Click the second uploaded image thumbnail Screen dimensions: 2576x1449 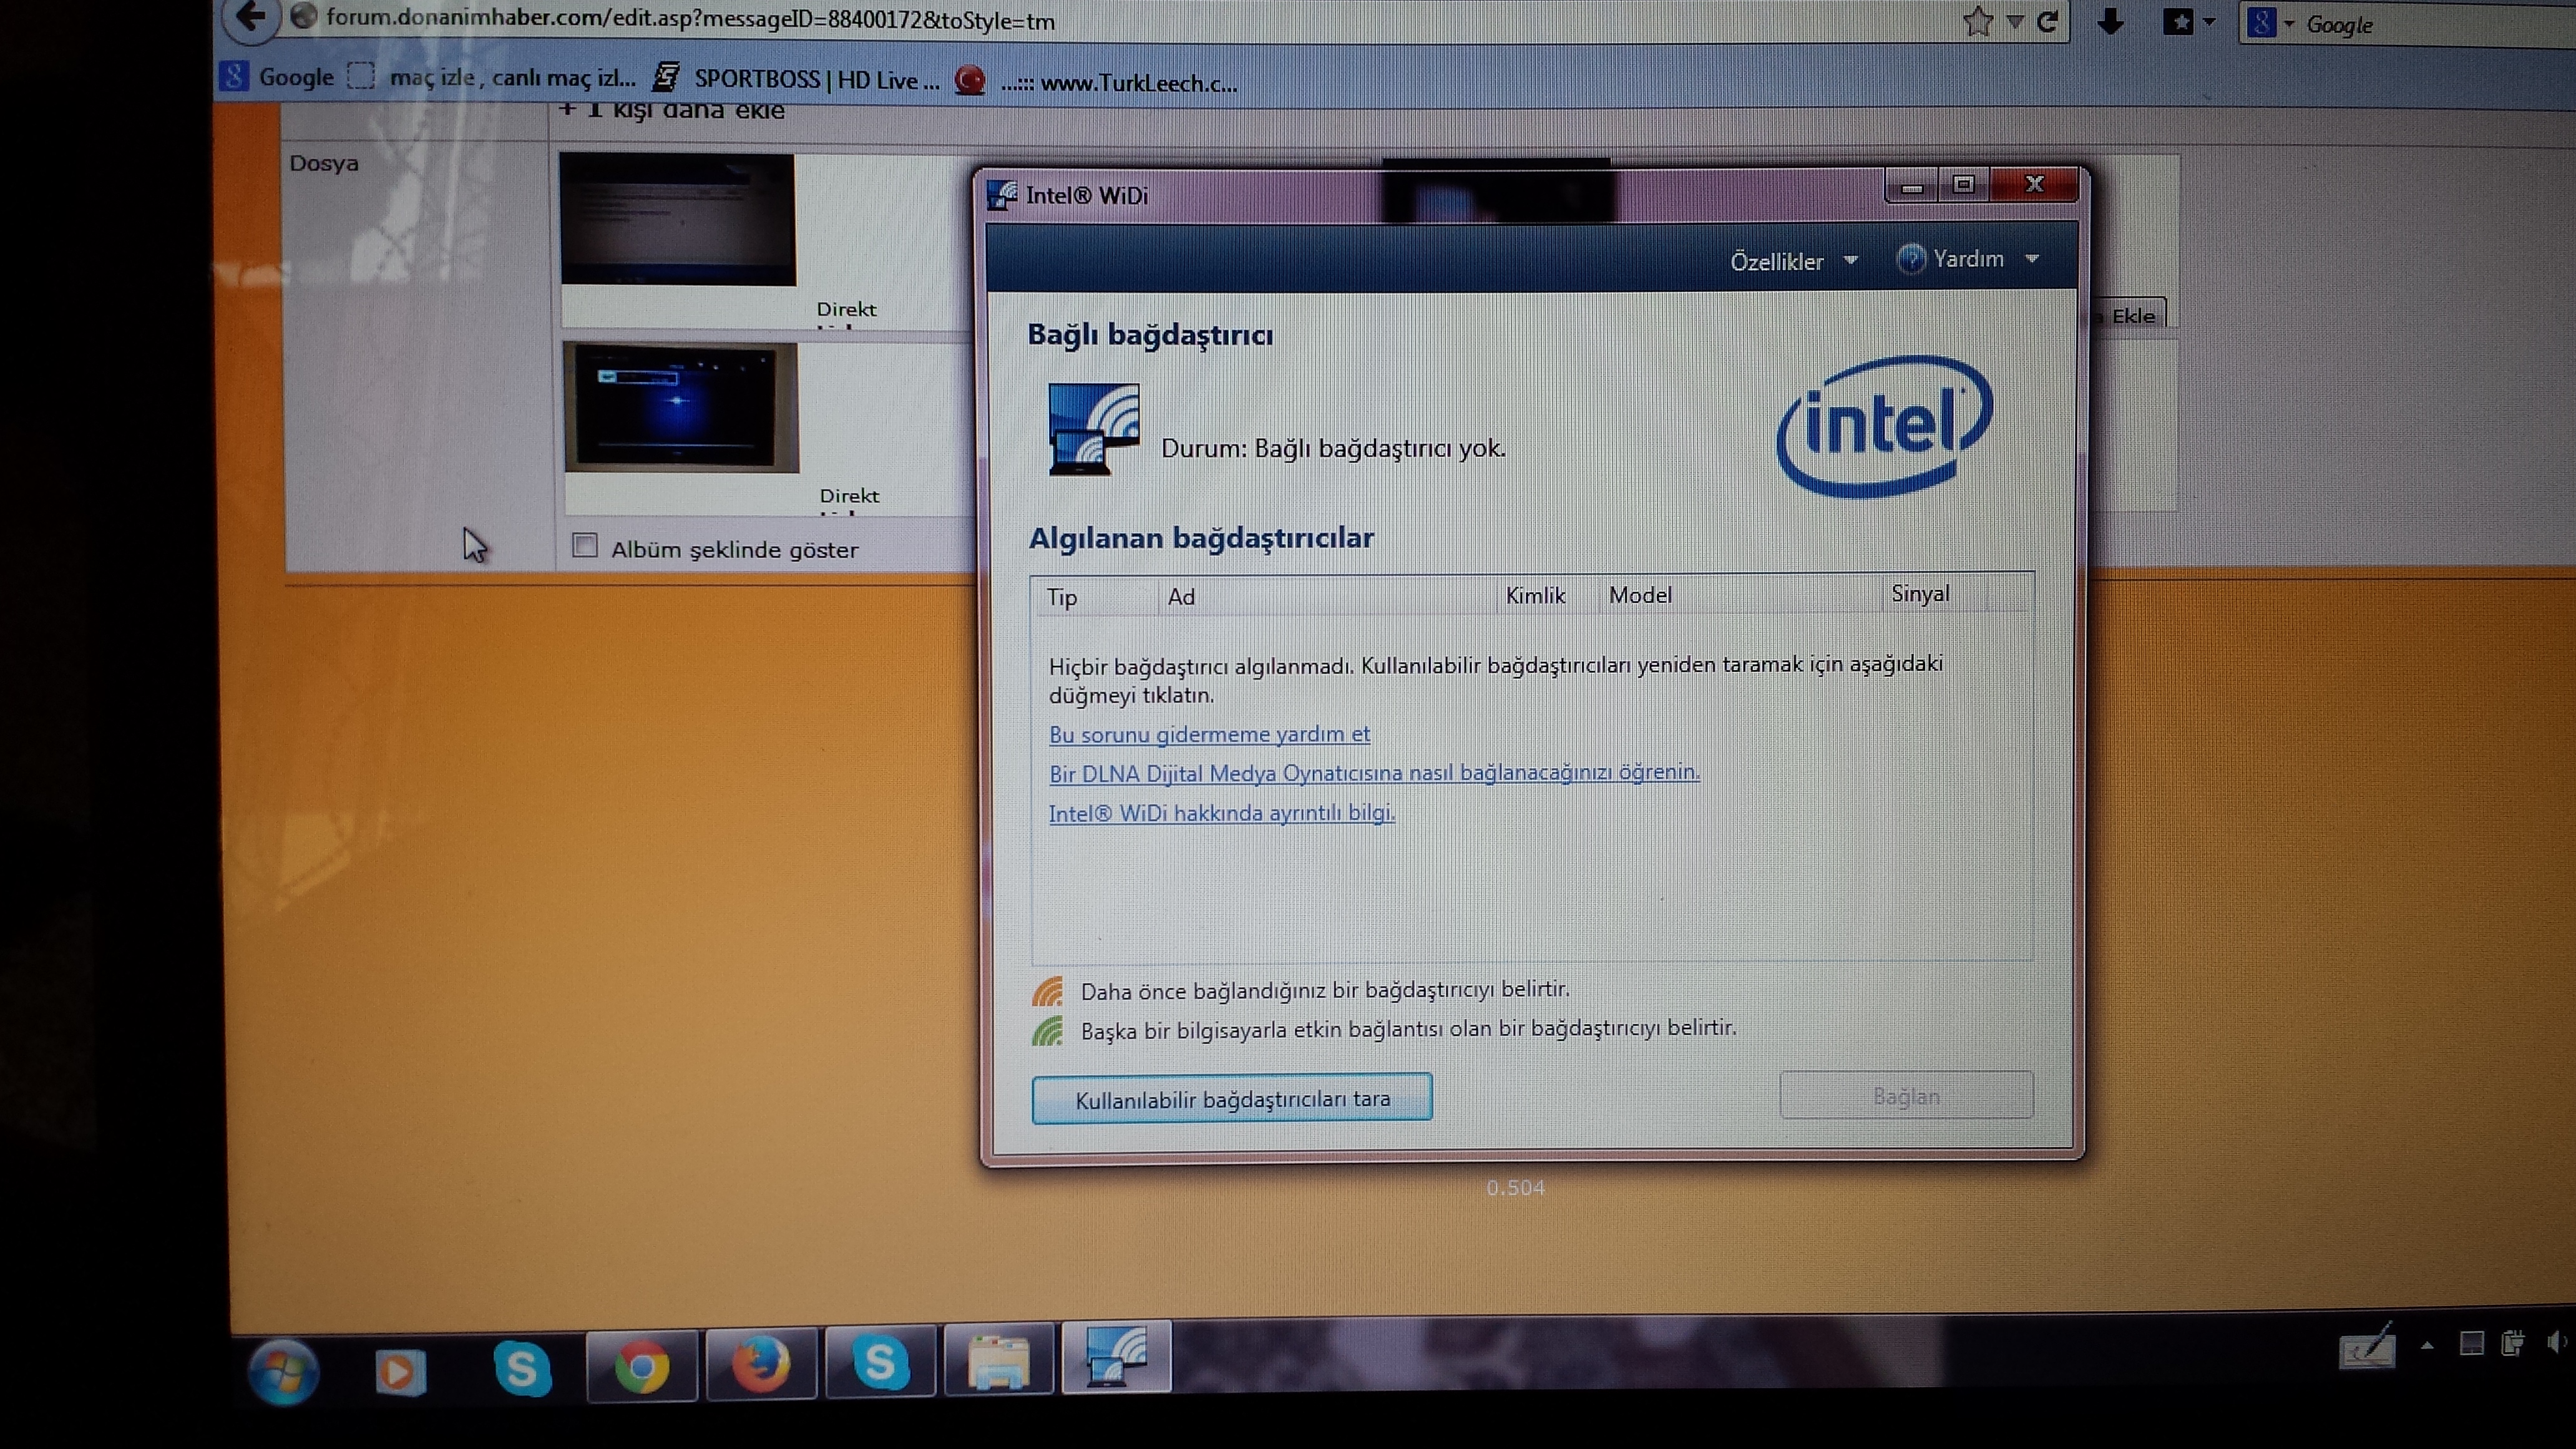click(680, 407)
